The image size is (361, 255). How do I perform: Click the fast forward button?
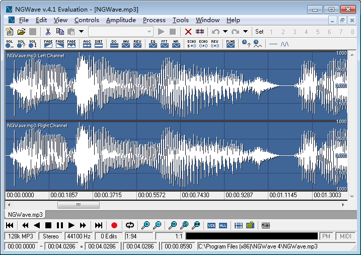pyautogui.click(x=83, y=225)
